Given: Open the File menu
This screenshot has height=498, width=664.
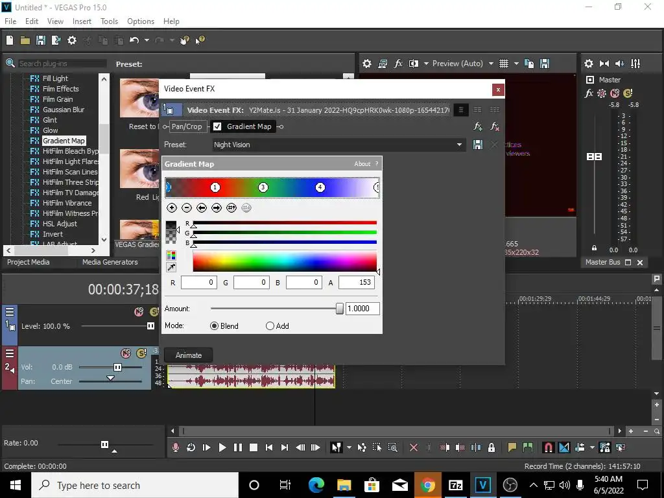Looking at the screenshot, I should 10,21.
